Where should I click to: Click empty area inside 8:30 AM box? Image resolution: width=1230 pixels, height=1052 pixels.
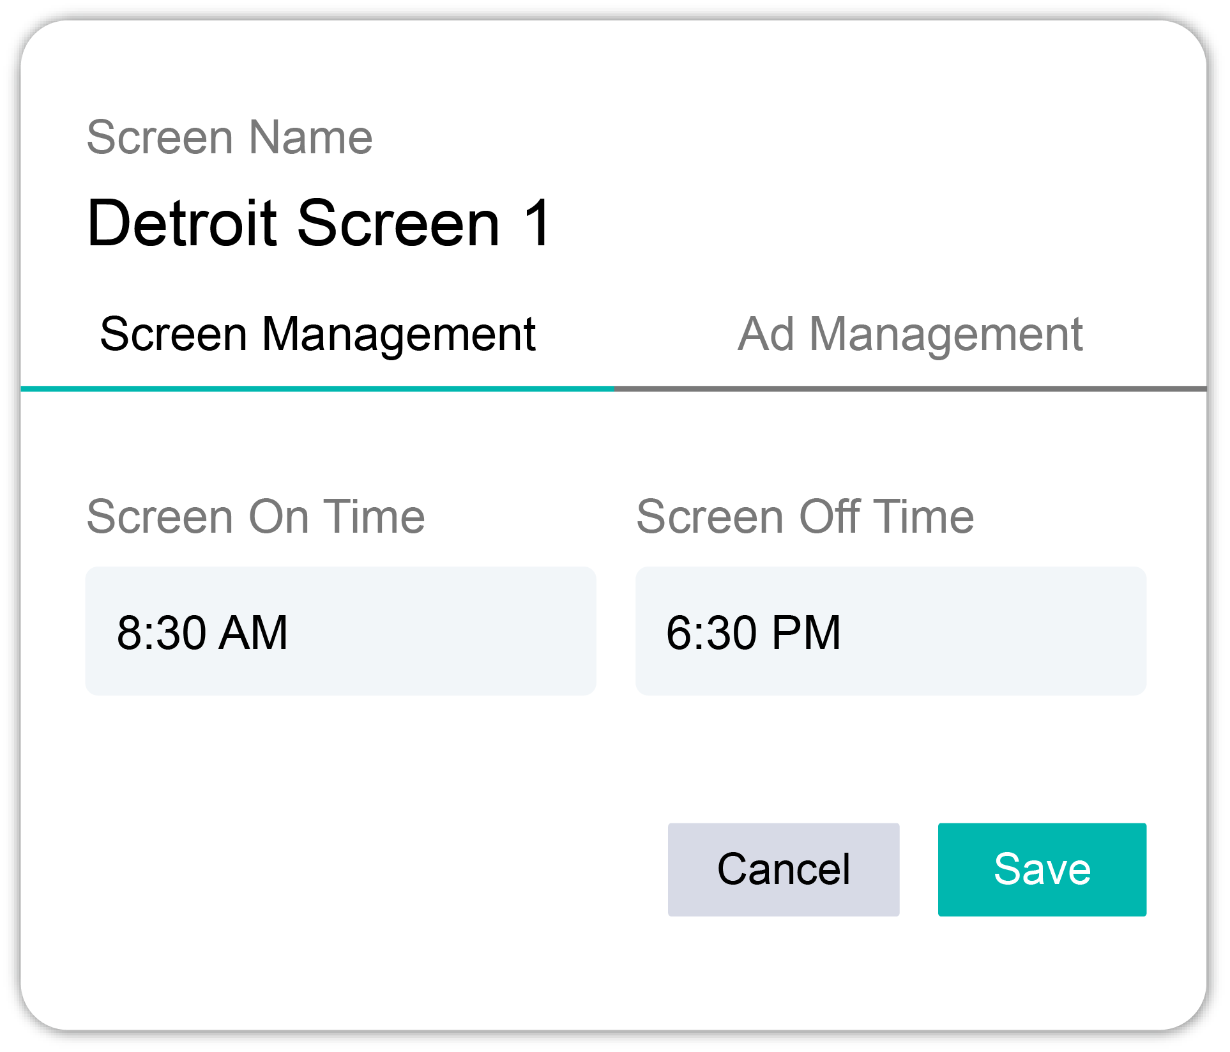pos(460,631)
